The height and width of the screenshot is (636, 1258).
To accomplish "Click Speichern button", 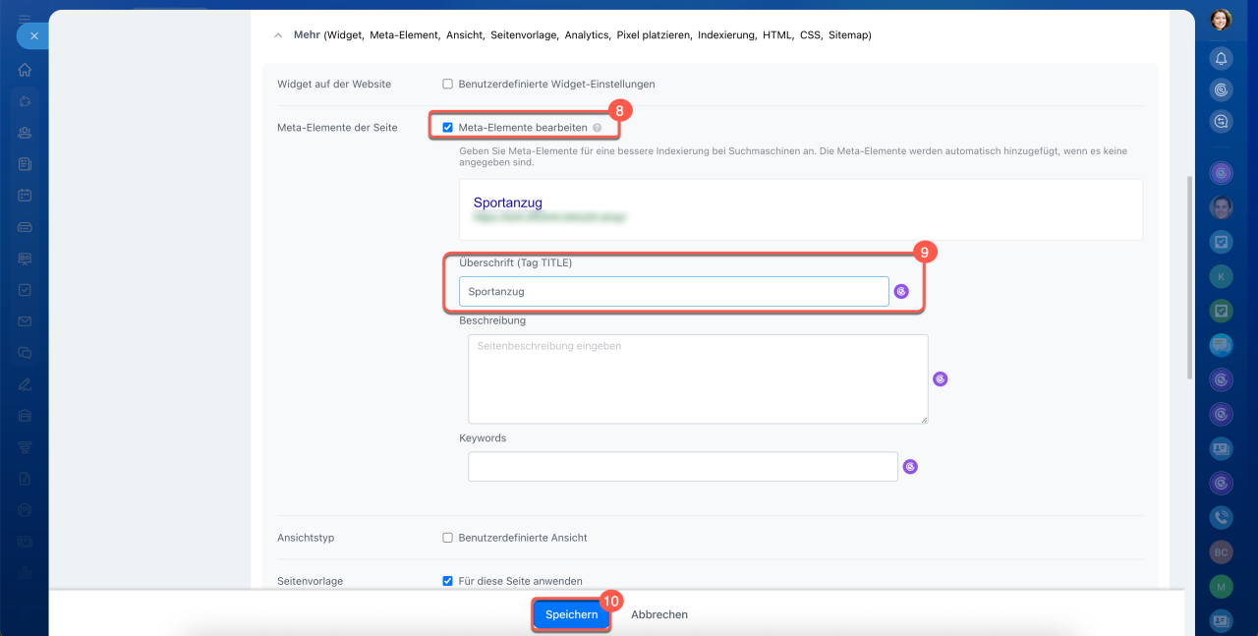I will 571,614.
